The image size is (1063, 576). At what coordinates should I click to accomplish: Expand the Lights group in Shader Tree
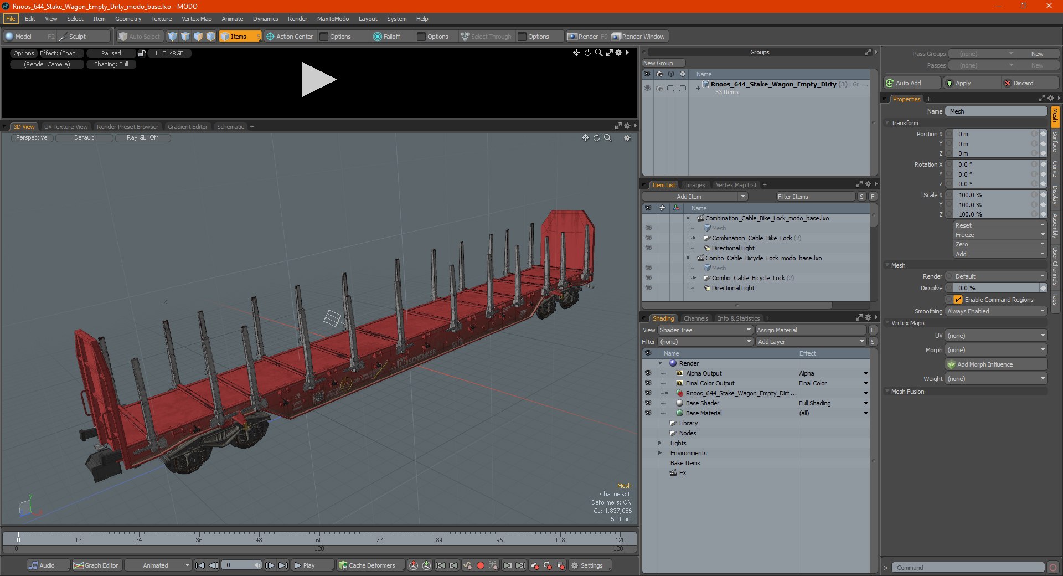click(660, 443)
